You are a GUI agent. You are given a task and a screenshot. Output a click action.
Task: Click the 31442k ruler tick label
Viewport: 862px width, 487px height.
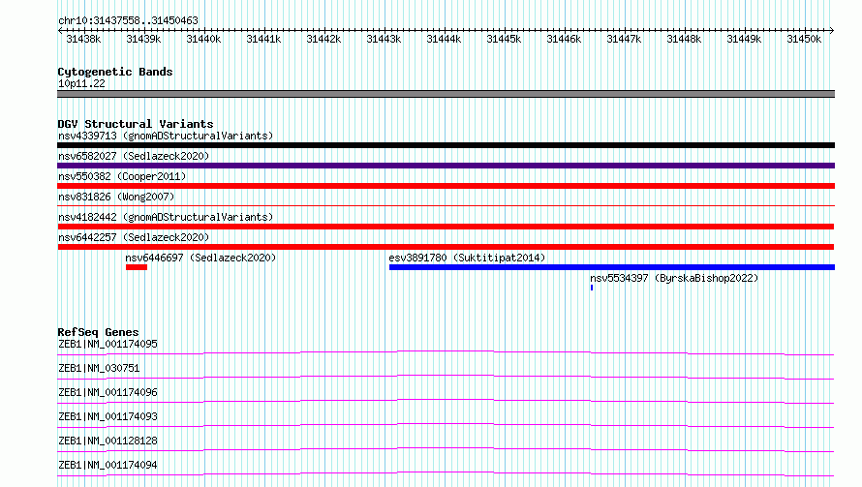[323, 40]
